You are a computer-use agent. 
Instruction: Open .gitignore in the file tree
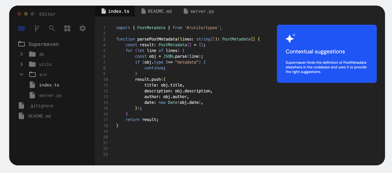click(40, 105)
